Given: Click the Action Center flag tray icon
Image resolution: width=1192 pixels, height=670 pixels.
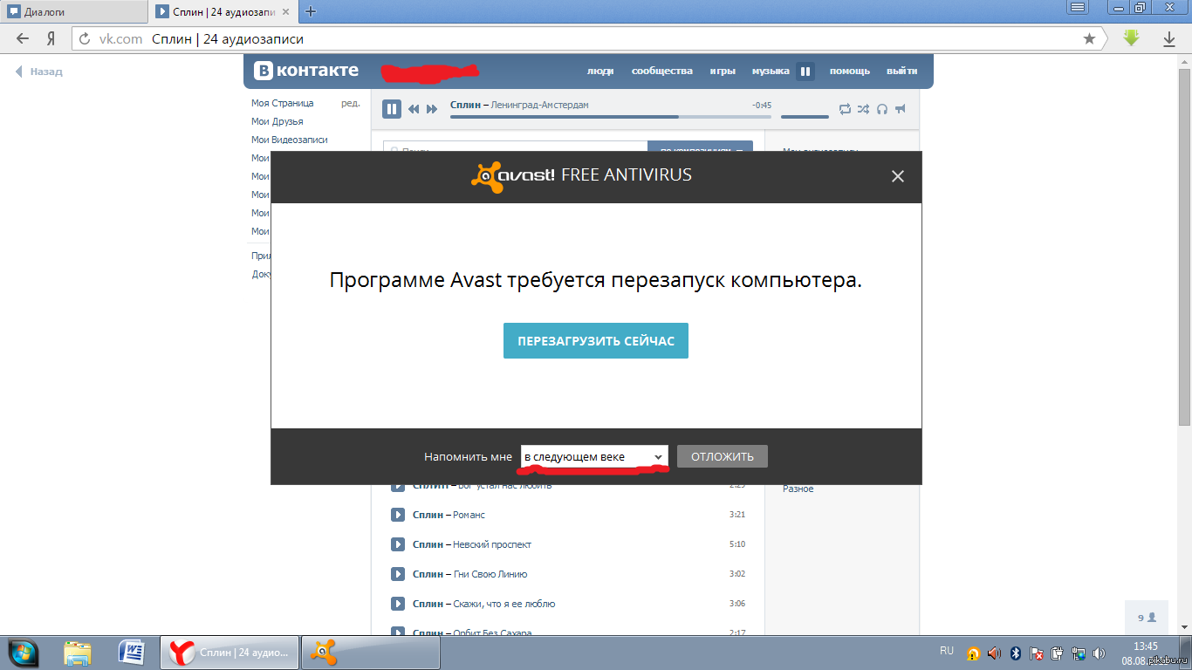Looking at the screenshot, I should click(1037, 653).
